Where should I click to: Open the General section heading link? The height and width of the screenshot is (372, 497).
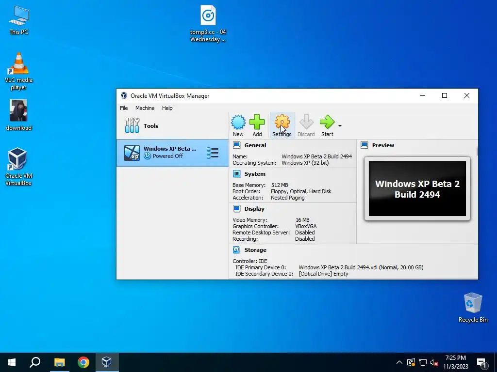pyautogui.click(x=255, y=145)
